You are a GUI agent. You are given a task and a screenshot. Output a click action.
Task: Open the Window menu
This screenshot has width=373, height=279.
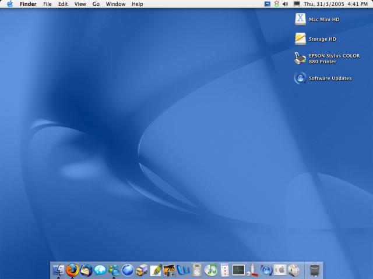[115, 4]
